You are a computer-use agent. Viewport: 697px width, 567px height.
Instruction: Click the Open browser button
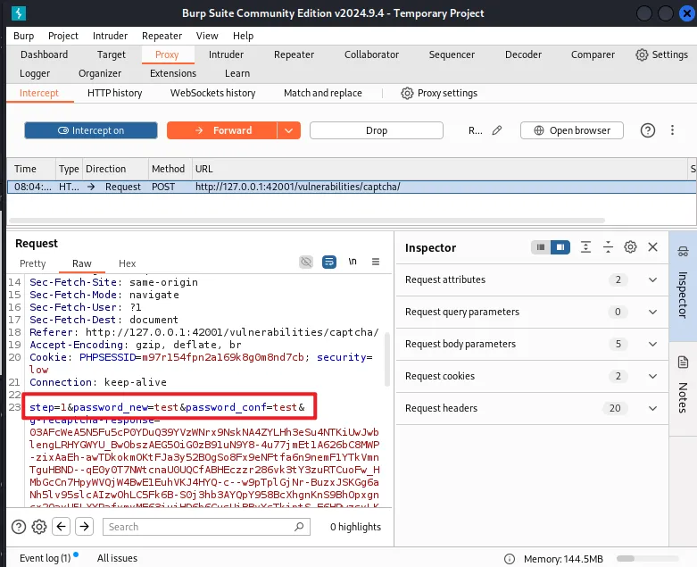coord(572,130)
